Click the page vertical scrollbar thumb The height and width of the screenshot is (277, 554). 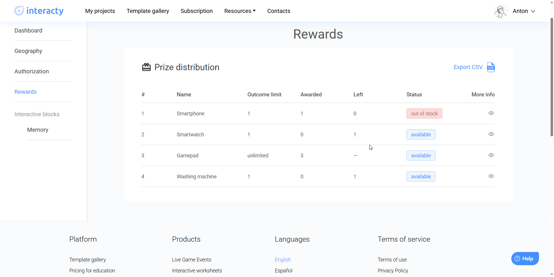[x=552, y=78]
